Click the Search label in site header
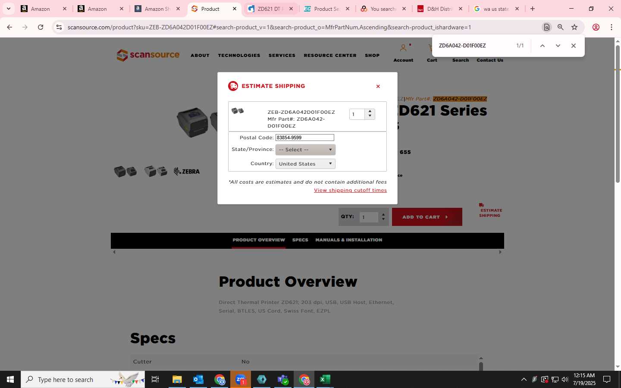 pos(461,60)
